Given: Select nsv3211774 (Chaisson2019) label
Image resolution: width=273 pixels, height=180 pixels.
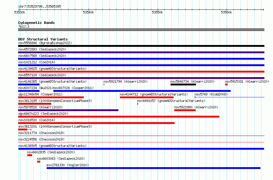Looking at the screenshot, I should pyautogui.click(x=41, y=133).
